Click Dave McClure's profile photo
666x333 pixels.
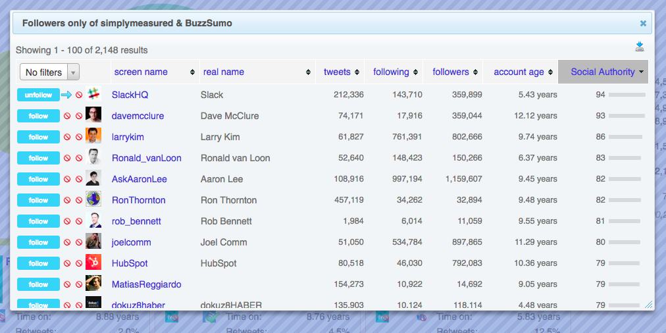point(93,115)
